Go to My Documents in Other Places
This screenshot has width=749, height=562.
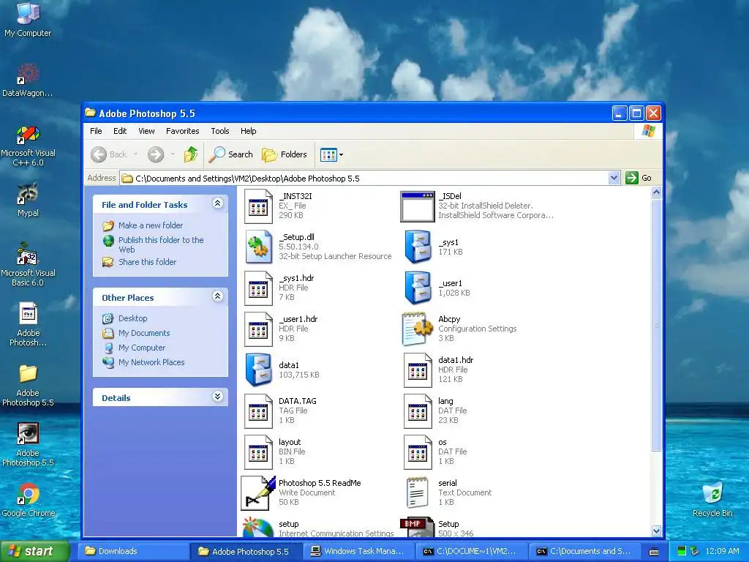[144, 333]
